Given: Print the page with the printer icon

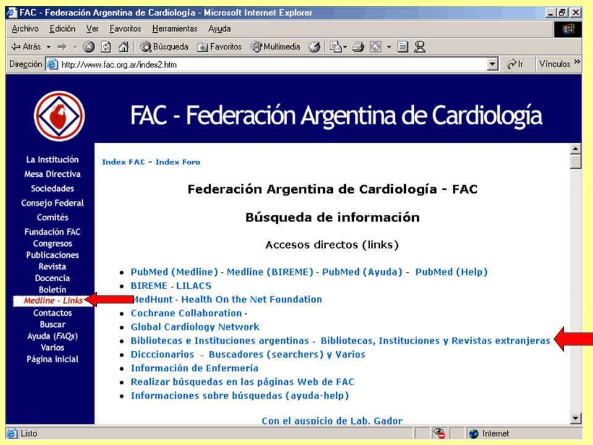Looking at the screenshot, I should tap(358, 47).
